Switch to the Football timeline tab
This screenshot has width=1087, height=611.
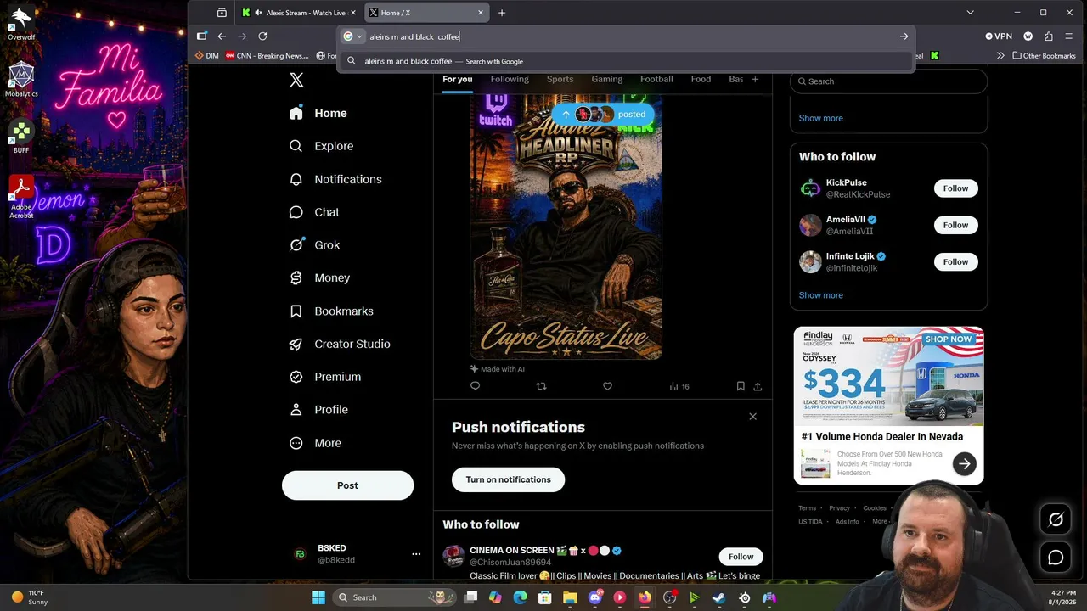pos(656,79)
